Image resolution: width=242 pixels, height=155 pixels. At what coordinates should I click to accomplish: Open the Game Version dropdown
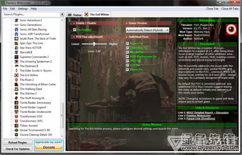click(x=147, y=30)
